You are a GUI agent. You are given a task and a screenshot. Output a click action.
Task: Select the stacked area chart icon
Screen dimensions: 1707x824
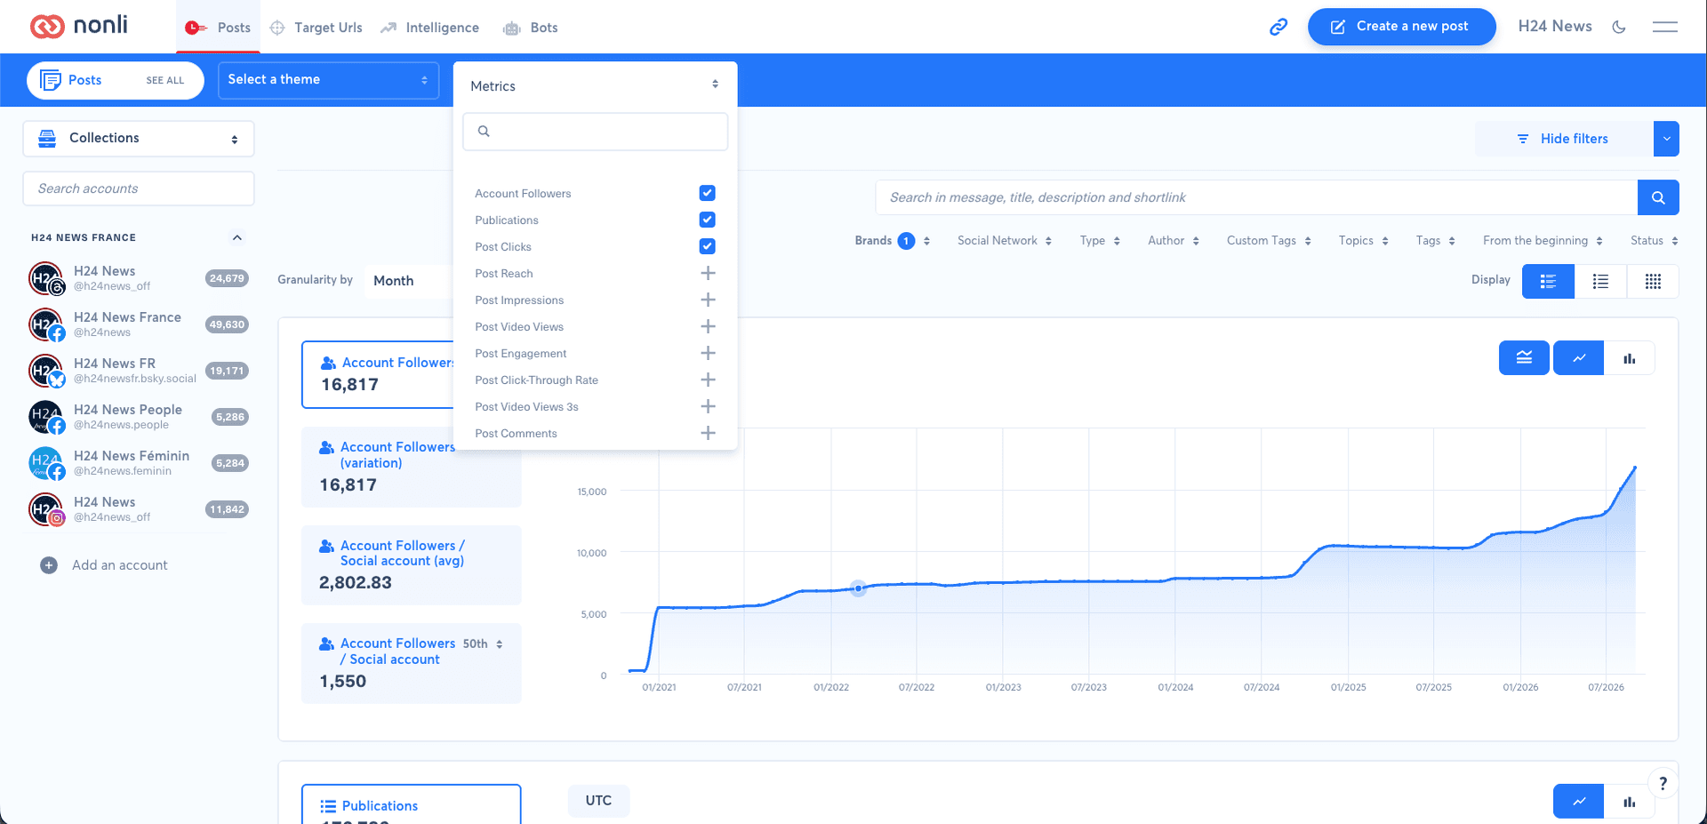point(1524,358)
